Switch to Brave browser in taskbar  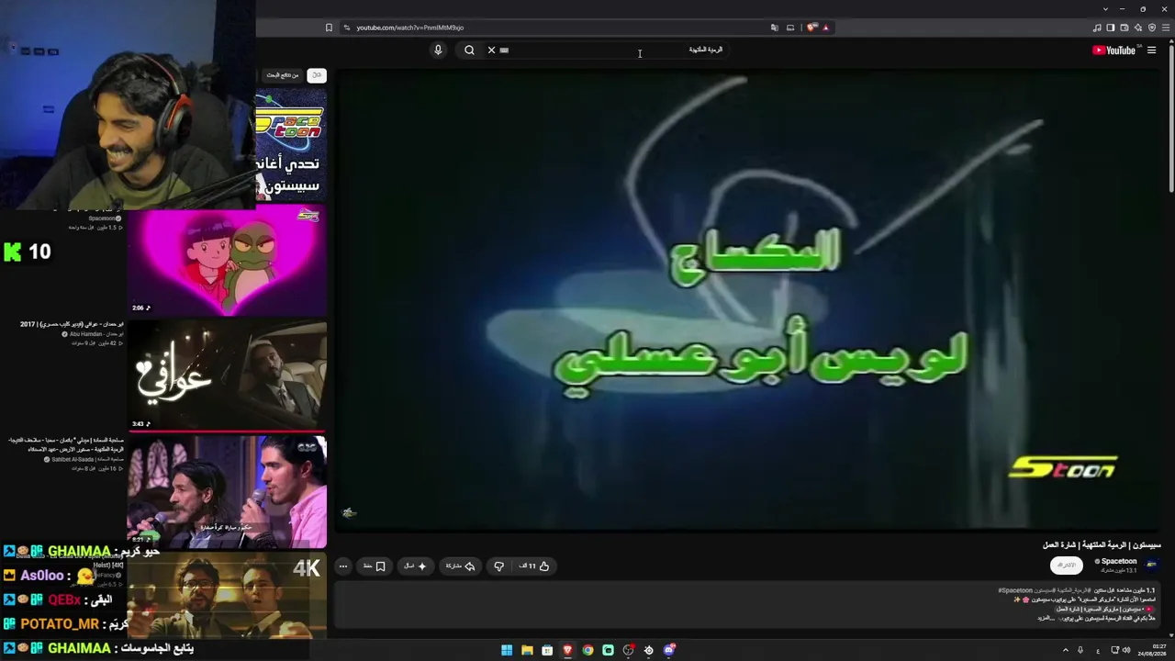pyautogui.click(x=567, y=650)
